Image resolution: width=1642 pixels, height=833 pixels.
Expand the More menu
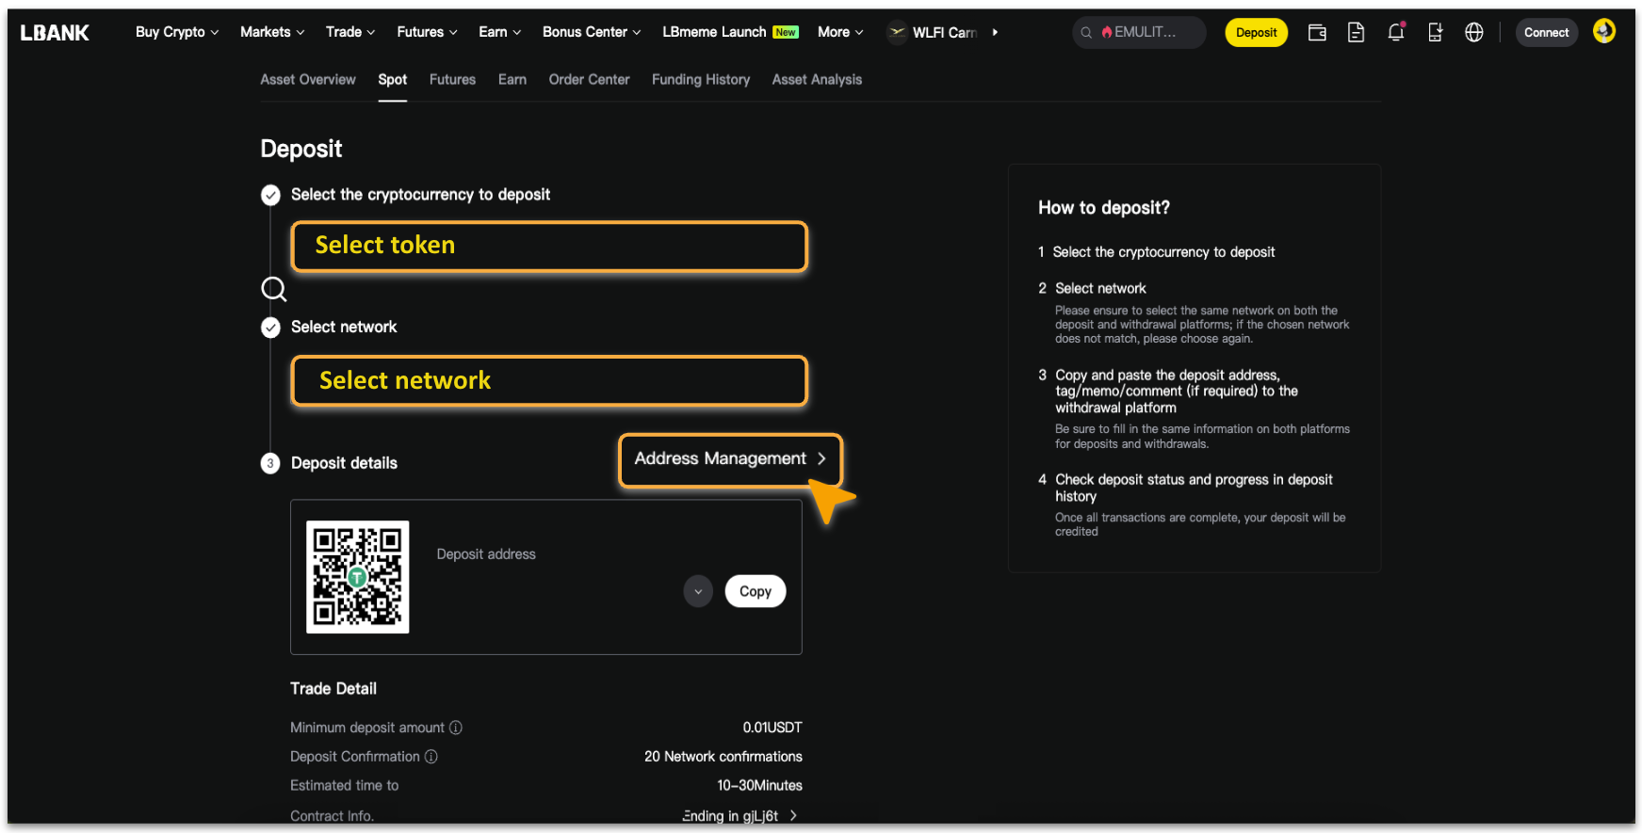[840, 32]
